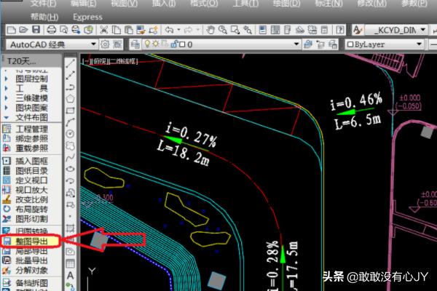437x291 pixels.
Task: Select the Circle draw tool
Action: [70, 134]
